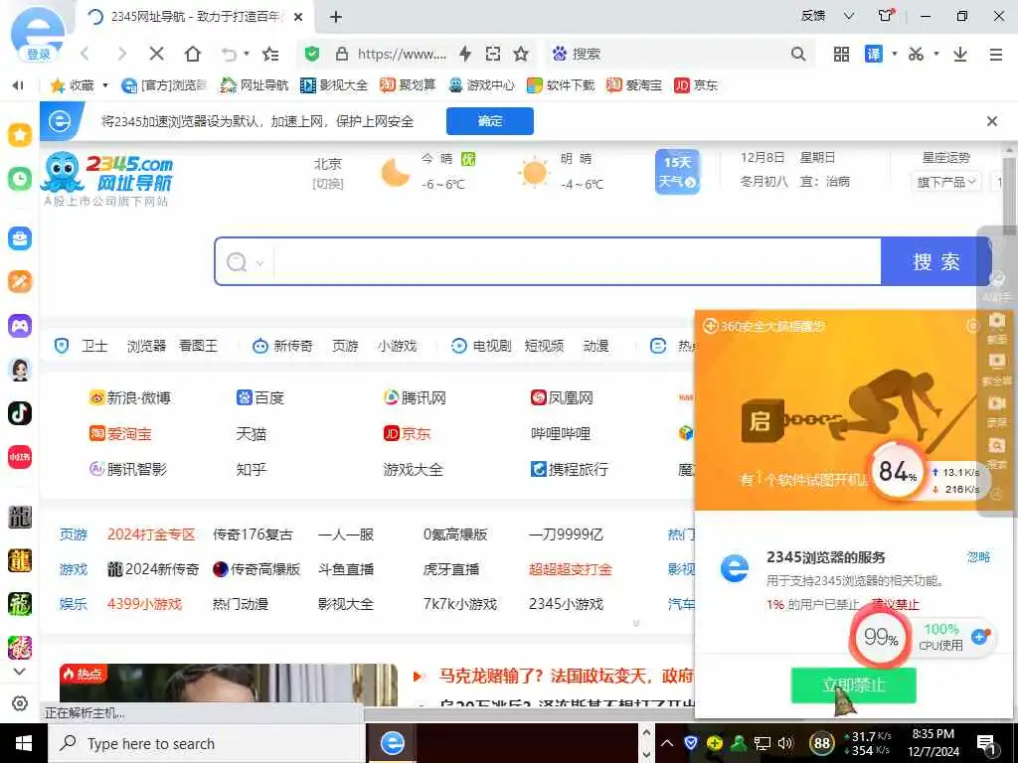
Task: Open the 游戏中心 bookmark
Action: (481, 85)
